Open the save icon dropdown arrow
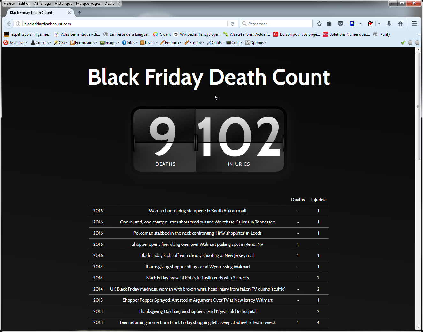The image size is (423, 332). coord(360,24)
